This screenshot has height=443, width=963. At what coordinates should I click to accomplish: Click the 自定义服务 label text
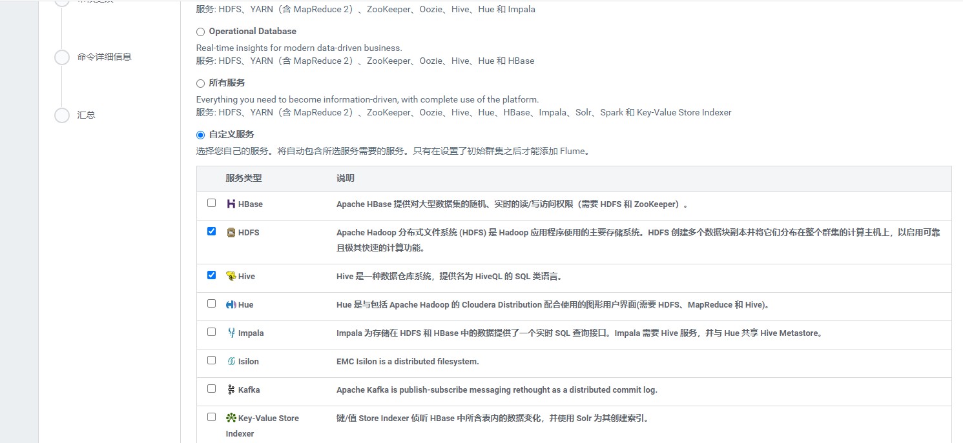[231, 134]
